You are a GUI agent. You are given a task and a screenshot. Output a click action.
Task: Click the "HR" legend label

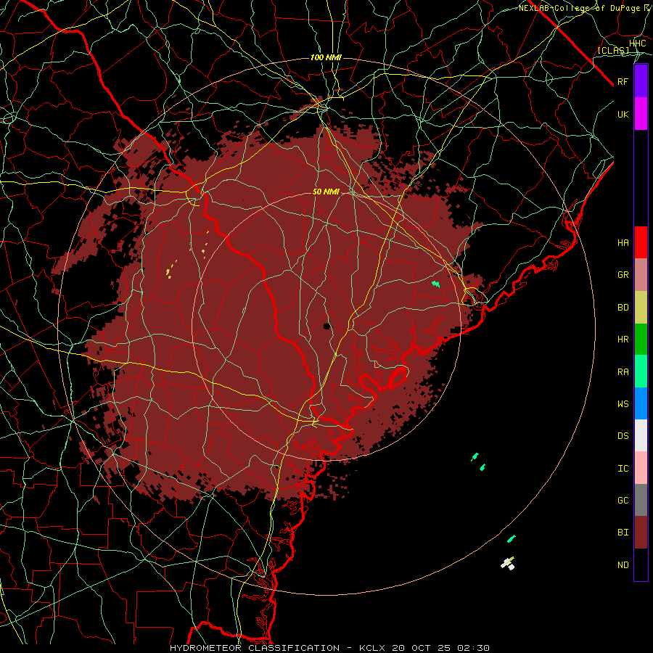click(x=623, y=340)
